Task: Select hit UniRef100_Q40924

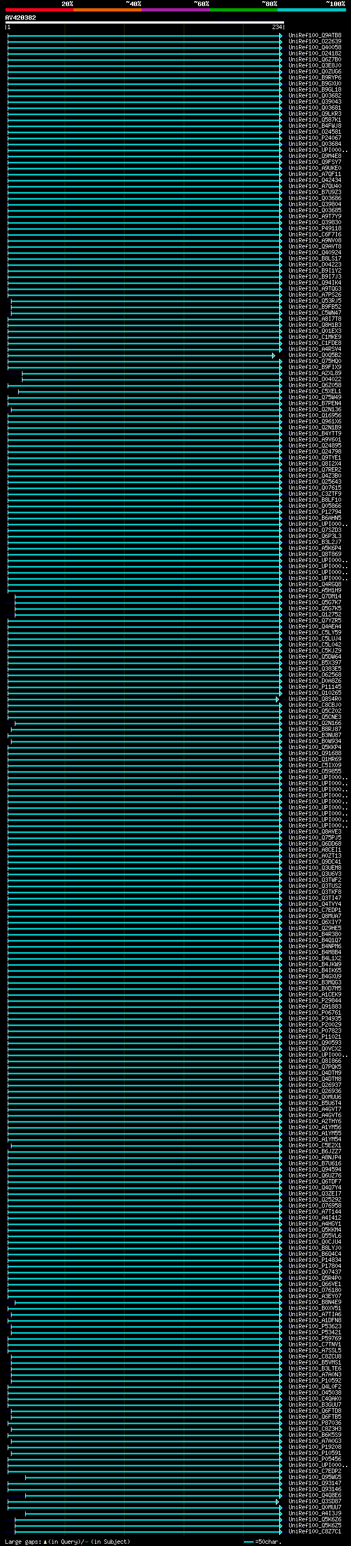Action: point(315,252)
